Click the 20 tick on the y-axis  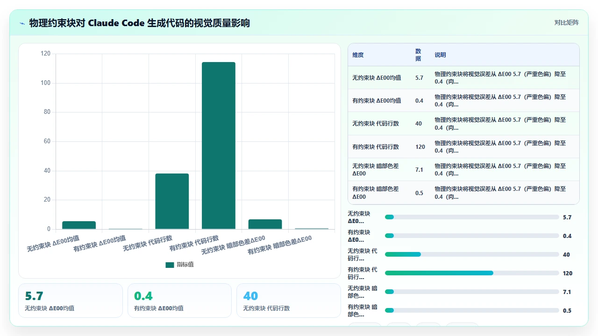47,200
